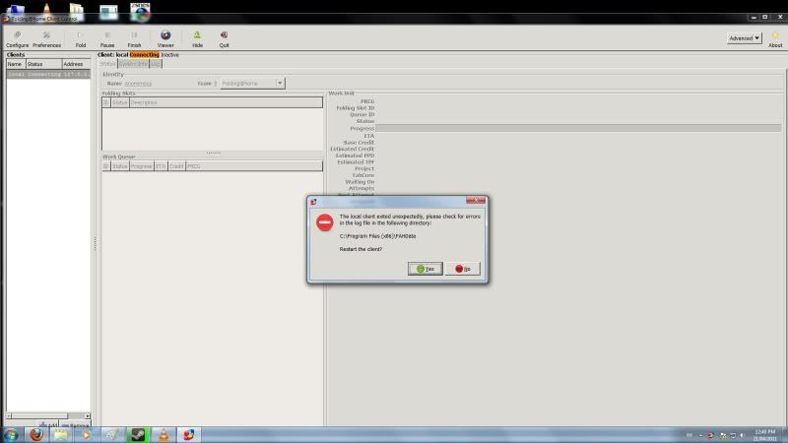
Task: Click the Work Queue Credit column header
Action: (176, 166)
